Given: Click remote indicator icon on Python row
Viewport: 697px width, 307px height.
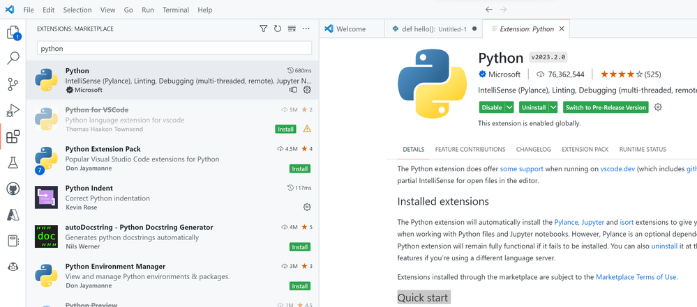Looking at the screenshot, I should click(x=292, y=90).
